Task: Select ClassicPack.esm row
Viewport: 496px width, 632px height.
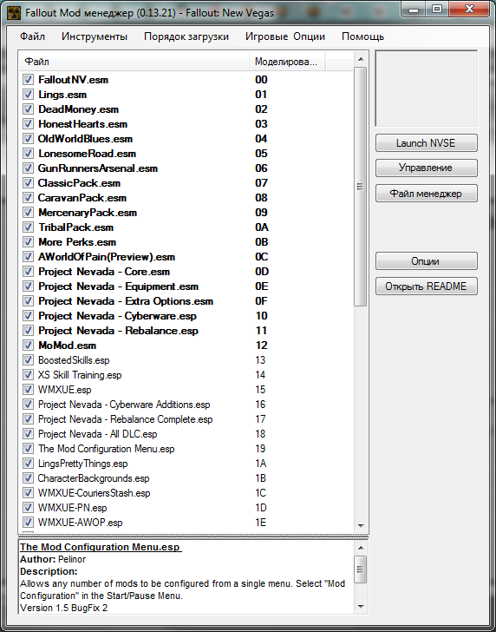Action: pyautogui.click(x=186, y=183)
